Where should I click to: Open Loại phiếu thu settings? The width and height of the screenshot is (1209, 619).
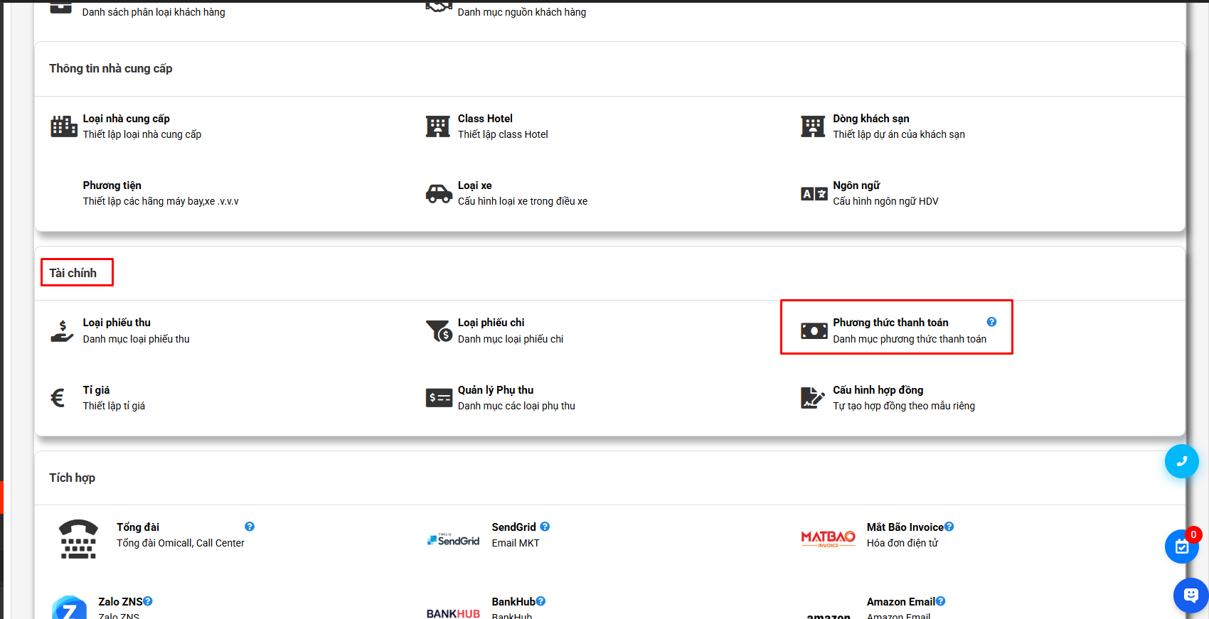[117, 323]
